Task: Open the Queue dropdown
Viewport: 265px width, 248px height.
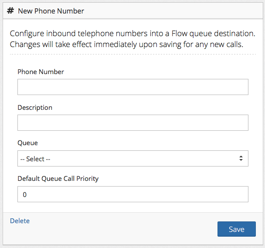Action: (x=132, y=159)
